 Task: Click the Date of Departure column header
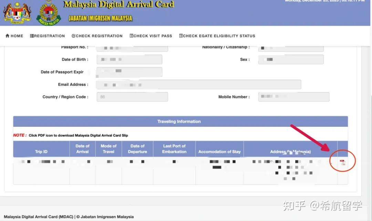pos(137,149)
